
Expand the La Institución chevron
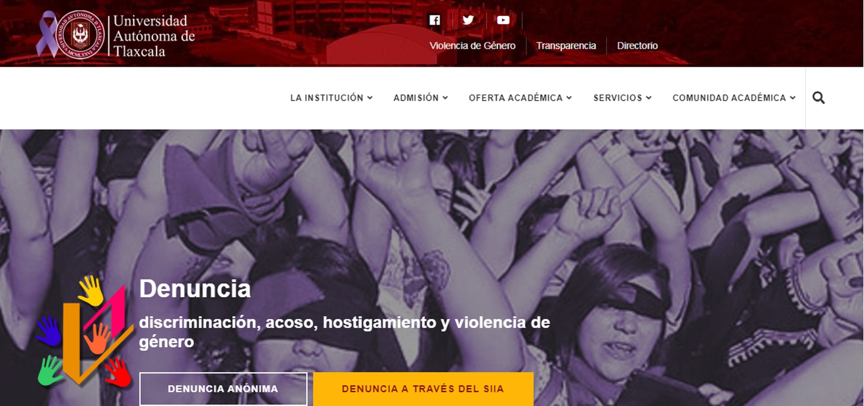370,98
